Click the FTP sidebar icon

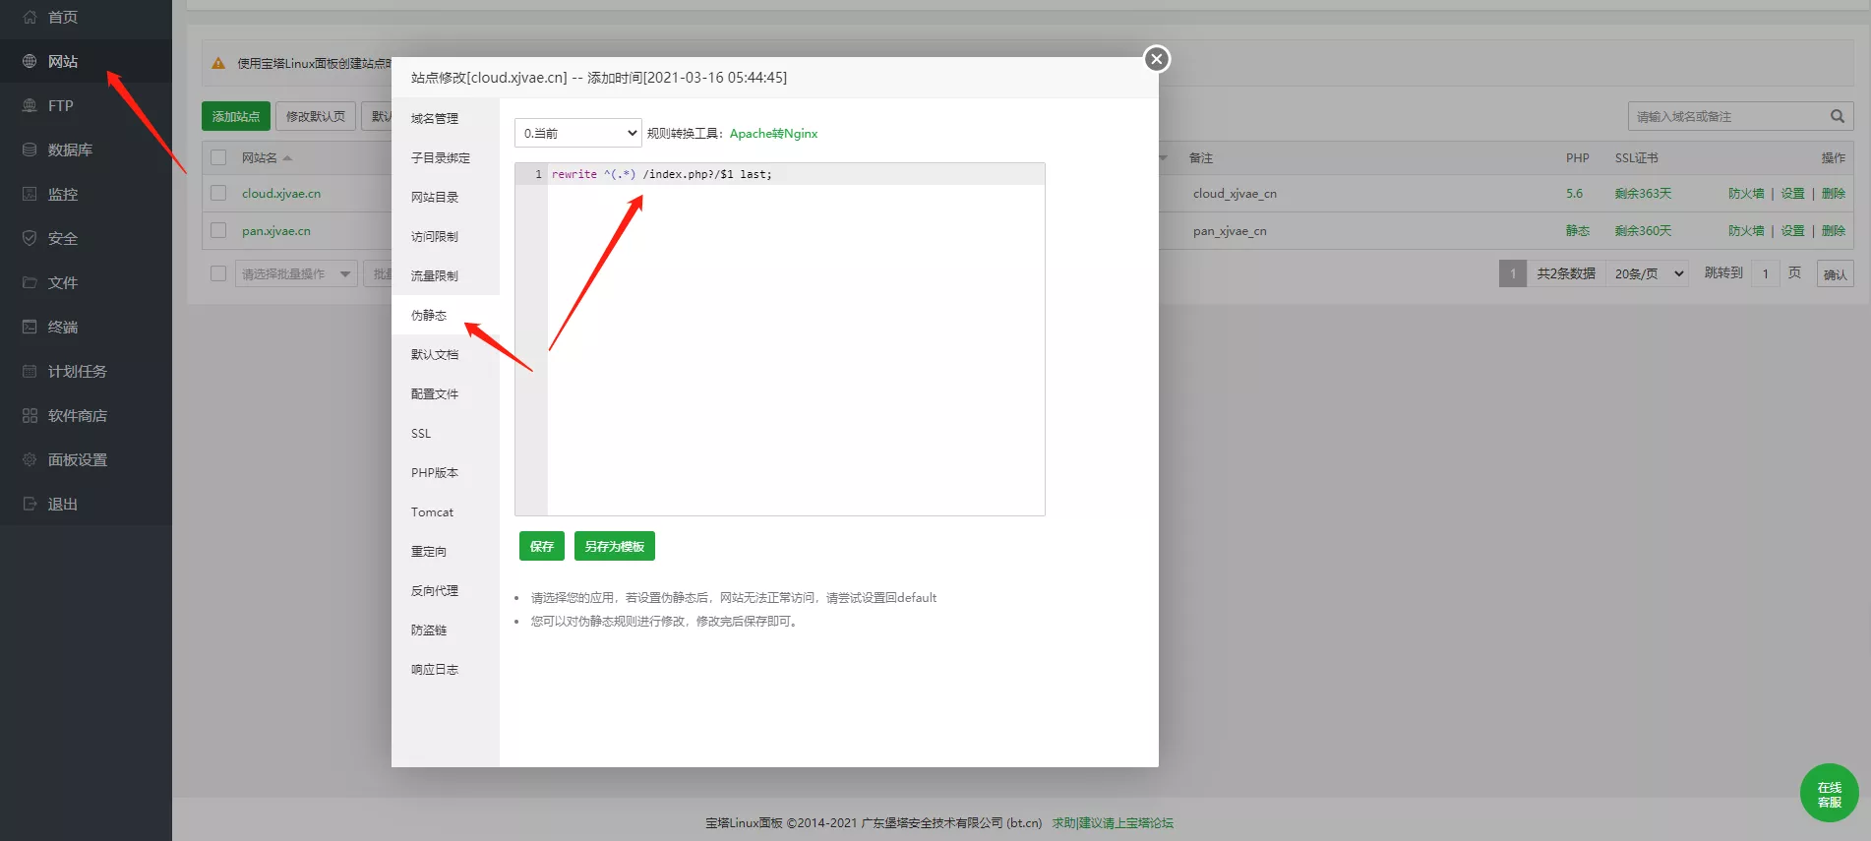30,105
